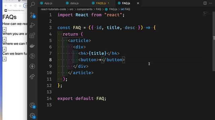Open Run and Debug view
Viewport: 215px width, 120px height.
32,25
